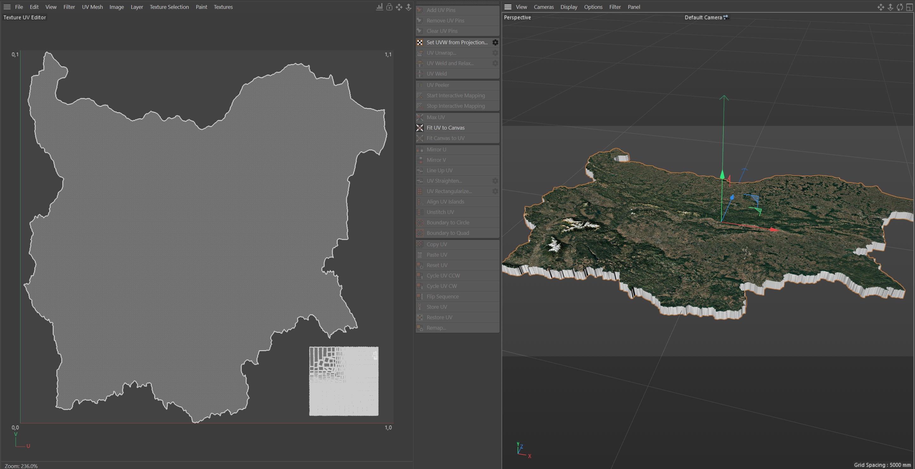Click the Fit UV to Canvas command
The image size is (915, 469).
coord(445,127)
